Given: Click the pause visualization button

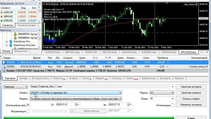Looking at the screenshot, I should (x=72, y=111).
